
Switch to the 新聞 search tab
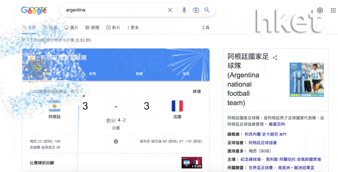click(92, 28)
